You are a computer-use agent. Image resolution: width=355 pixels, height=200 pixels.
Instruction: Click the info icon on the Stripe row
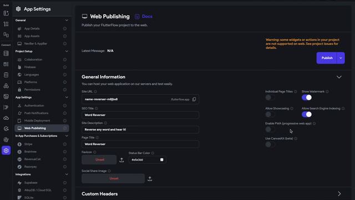tap(65, 144)
